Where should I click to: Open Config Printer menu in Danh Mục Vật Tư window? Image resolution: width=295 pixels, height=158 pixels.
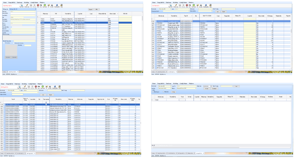[34, 2]
